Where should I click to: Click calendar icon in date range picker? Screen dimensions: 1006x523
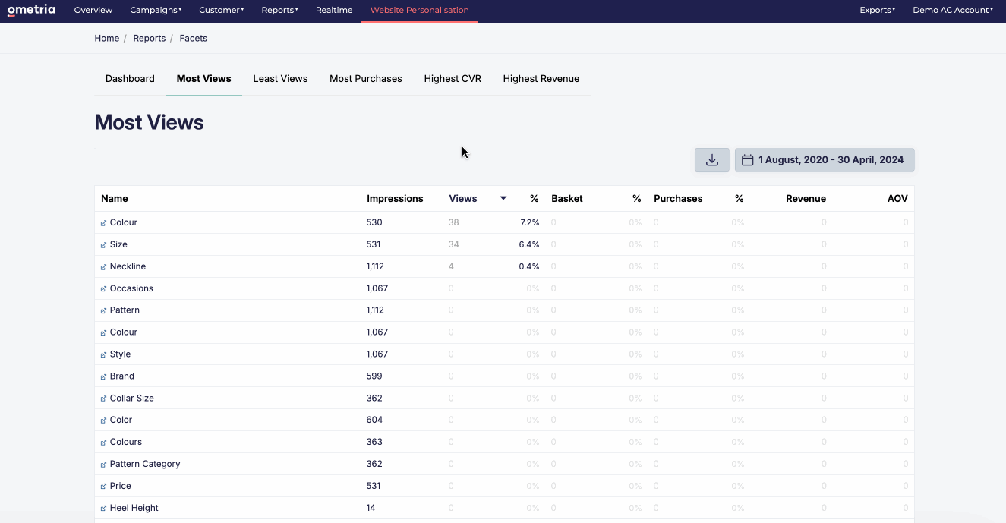pyautogui.click(x=747, y=160)
